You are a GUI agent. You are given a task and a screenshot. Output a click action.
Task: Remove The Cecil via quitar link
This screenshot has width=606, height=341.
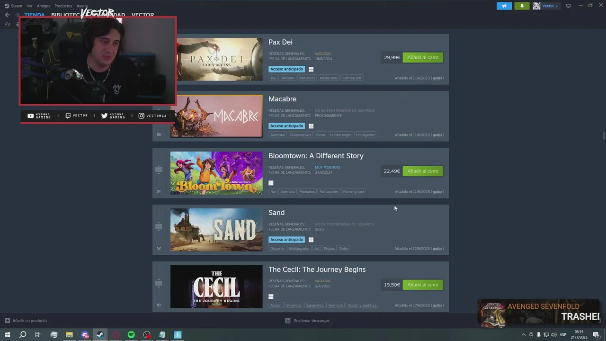437,305
